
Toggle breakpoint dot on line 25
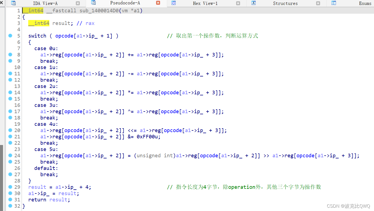click(x=10, y=162)
